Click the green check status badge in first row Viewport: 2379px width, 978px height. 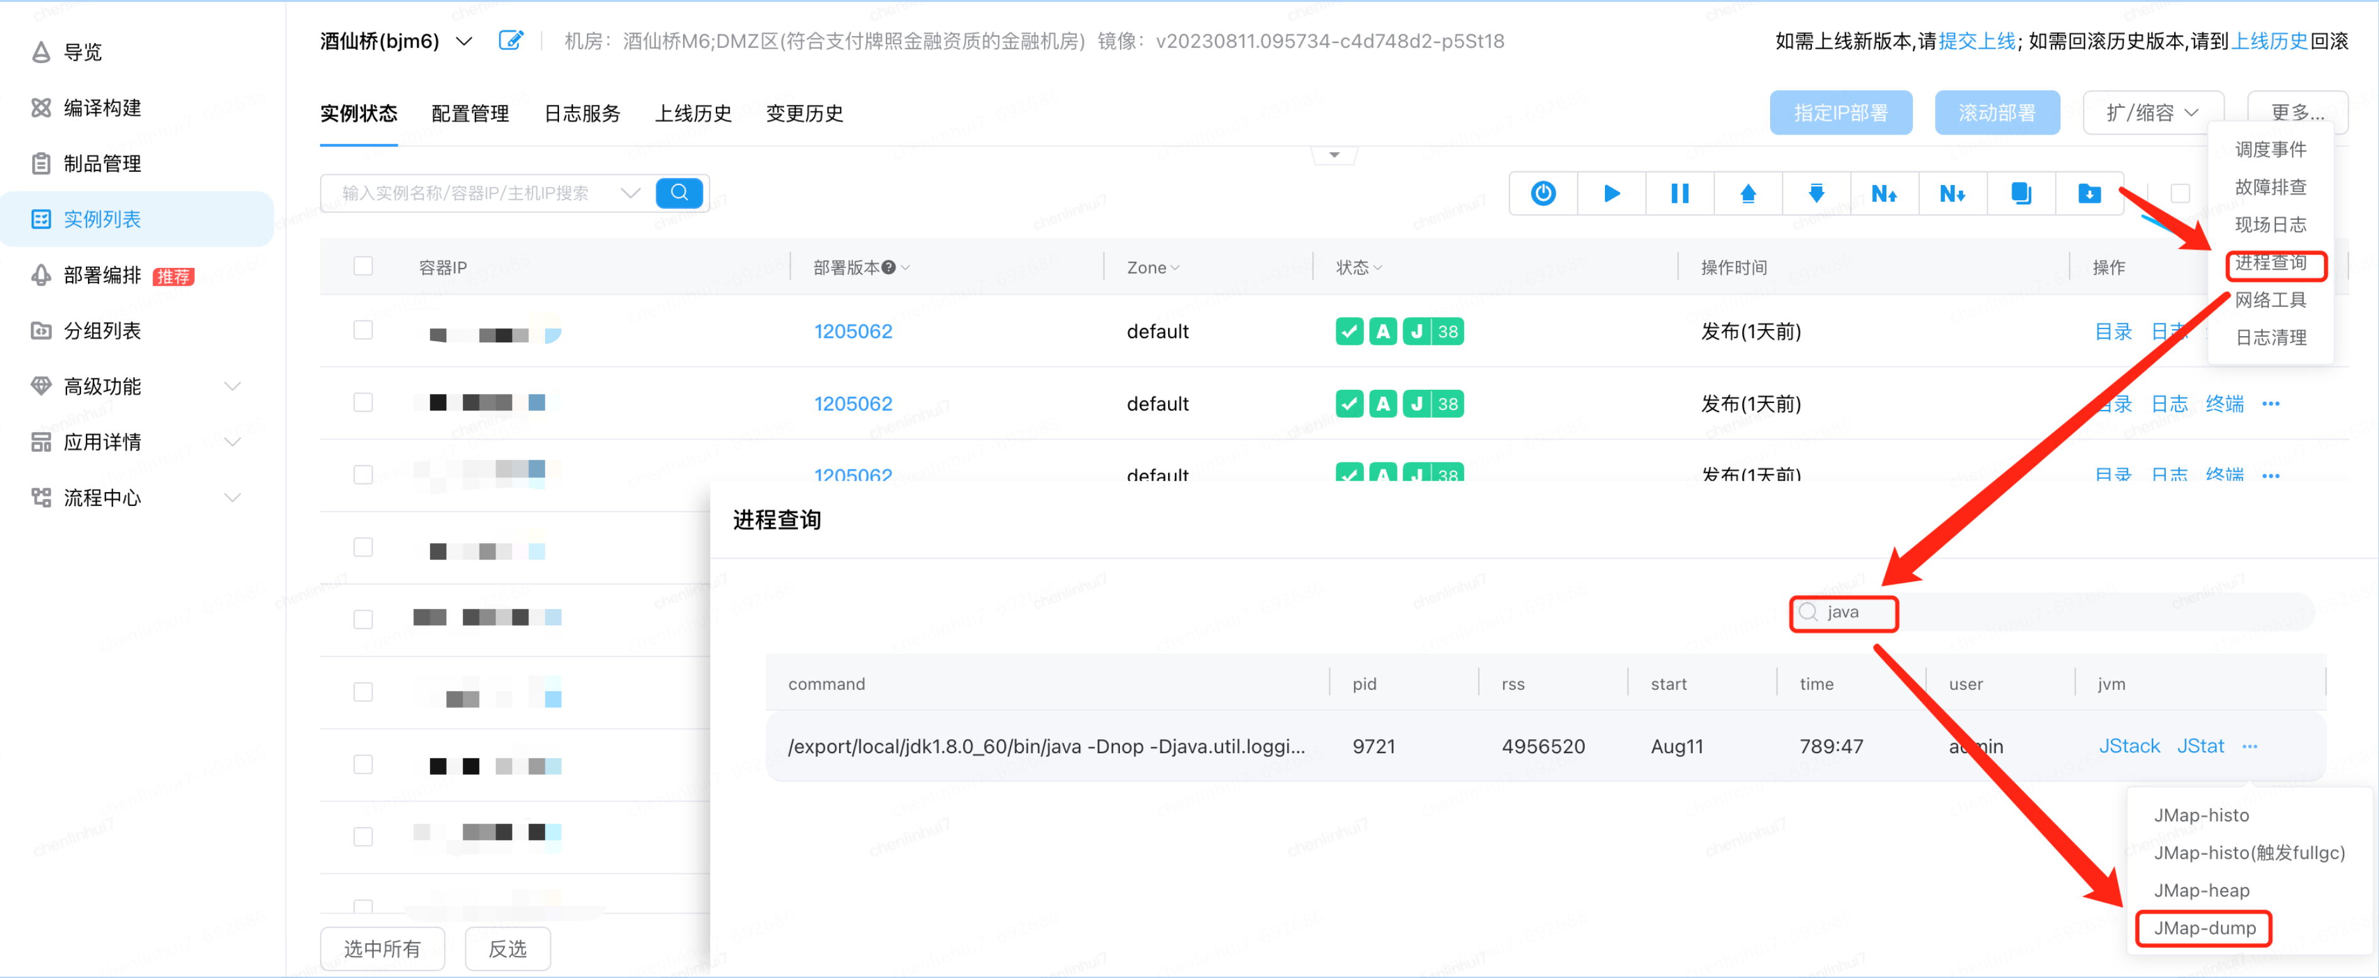[1349, 330]
